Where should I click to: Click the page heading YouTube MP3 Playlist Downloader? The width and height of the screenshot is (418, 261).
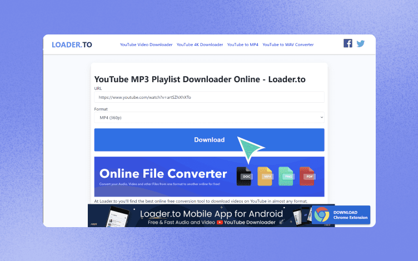(200, 79)
